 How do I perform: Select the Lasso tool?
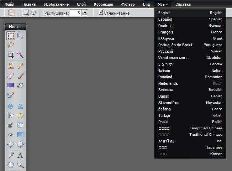click(11, 45)
